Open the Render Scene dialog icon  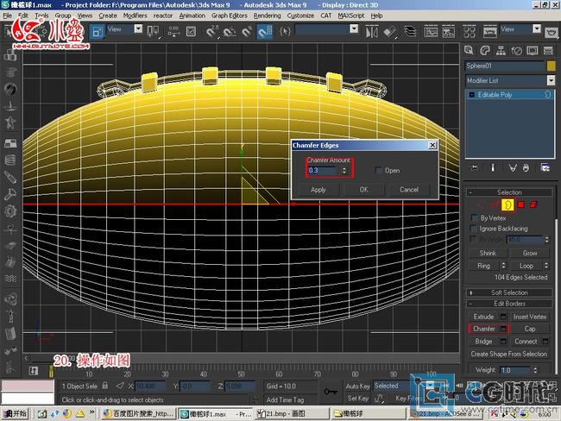(x=490, y=32)
